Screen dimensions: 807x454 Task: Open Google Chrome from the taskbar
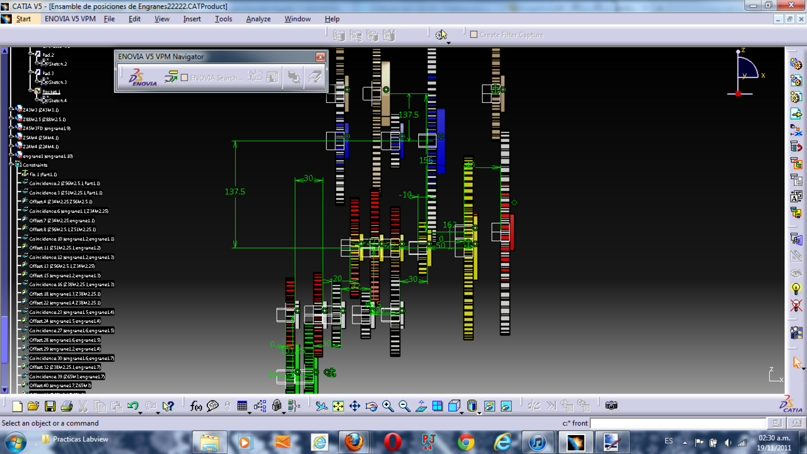[466, 442]
